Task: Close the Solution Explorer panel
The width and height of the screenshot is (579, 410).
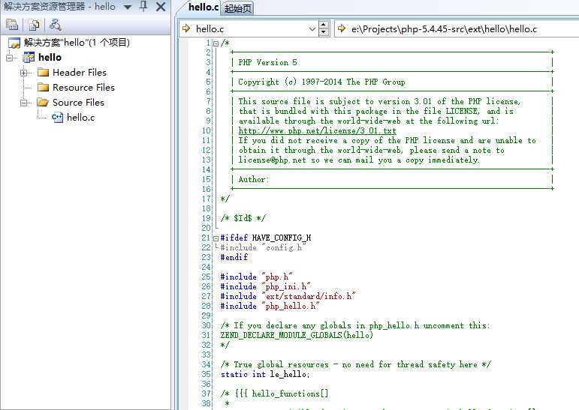Action: coord(161,6)
